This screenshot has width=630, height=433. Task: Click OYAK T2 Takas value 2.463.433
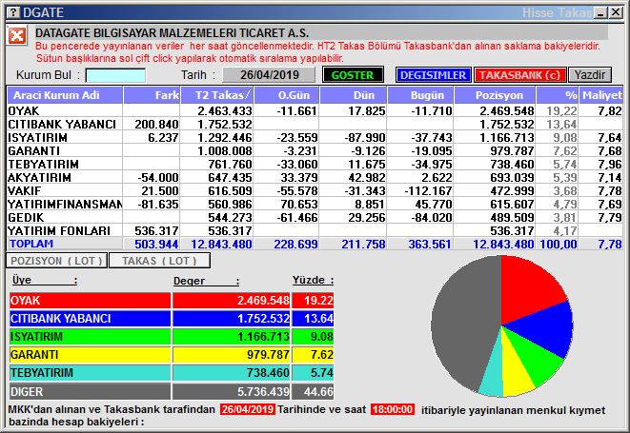pos(225,110)
